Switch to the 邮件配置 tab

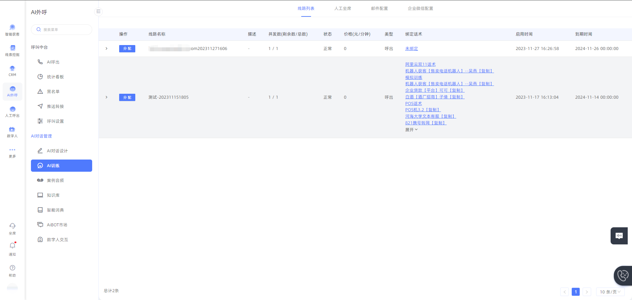coord(380,9)
